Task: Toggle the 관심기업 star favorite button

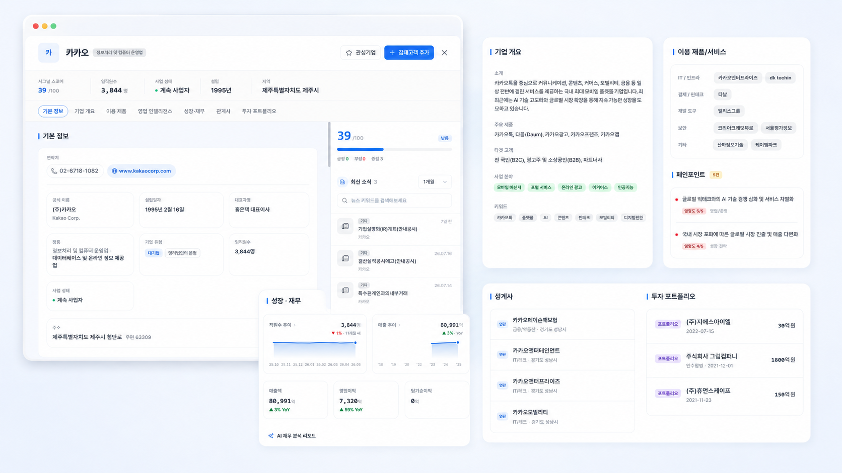Action: [361, 53]
